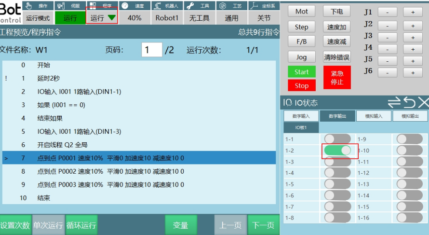Click the wrench icon for 工具
The height and width of the screenshot is (235, 429).
tap(190, 6)
